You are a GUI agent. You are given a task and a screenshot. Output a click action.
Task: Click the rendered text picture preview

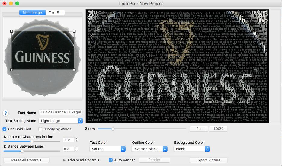tap(177, 66)
